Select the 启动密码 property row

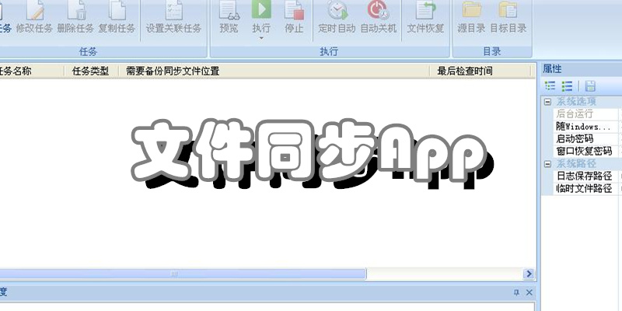[588, 139]
